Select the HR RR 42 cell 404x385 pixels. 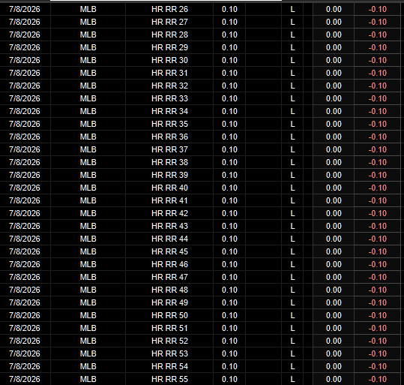click(x=169, y=213)
